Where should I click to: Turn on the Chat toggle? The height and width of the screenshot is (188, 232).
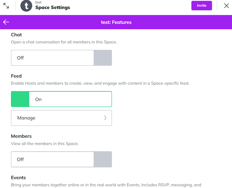click(61, 58)
